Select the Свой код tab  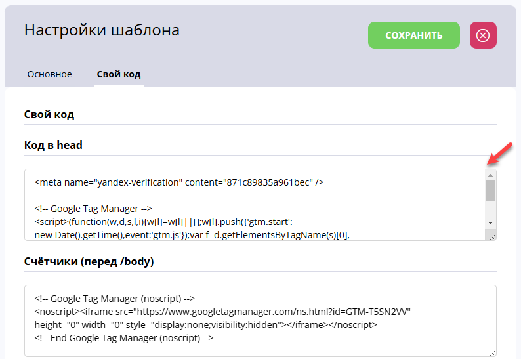coord(119,74)
